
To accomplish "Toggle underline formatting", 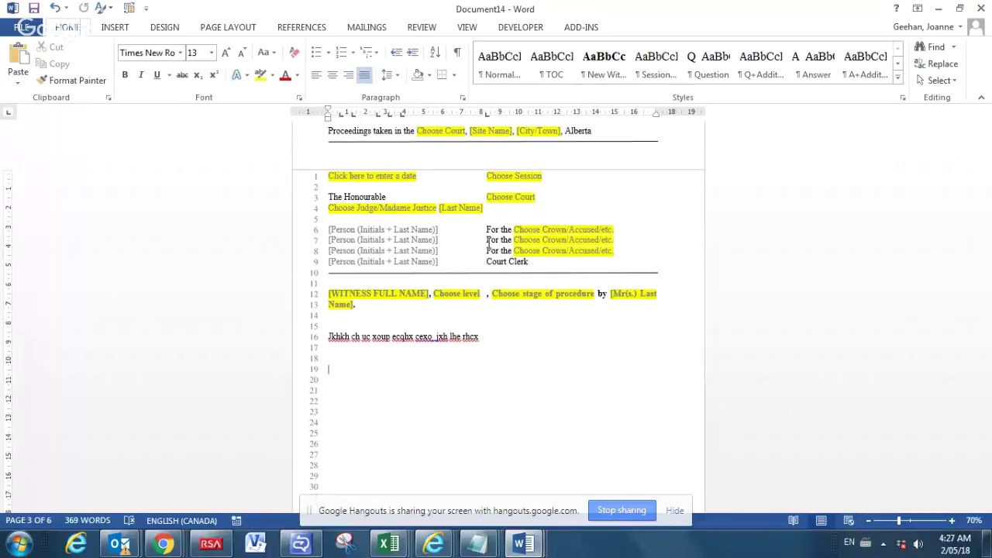I will tap(157, 75).
